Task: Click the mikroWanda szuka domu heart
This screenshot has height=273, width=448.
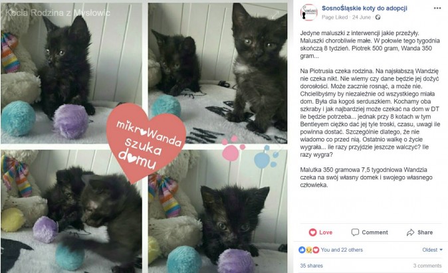Action: point(146,142)
